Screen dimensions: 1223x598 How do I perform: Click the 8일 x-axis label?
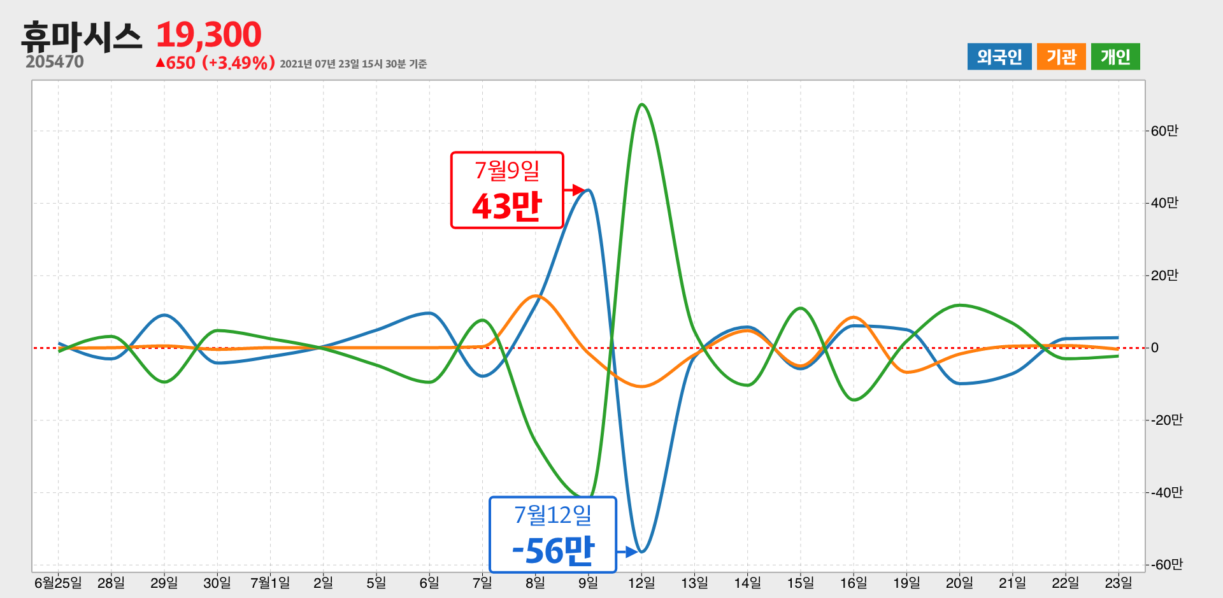pos(535,583)
